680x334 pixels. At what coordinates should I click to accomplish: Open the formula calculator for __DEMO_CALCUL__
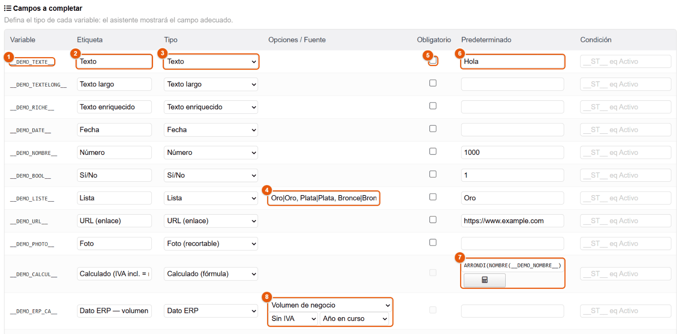coord(484,280)
